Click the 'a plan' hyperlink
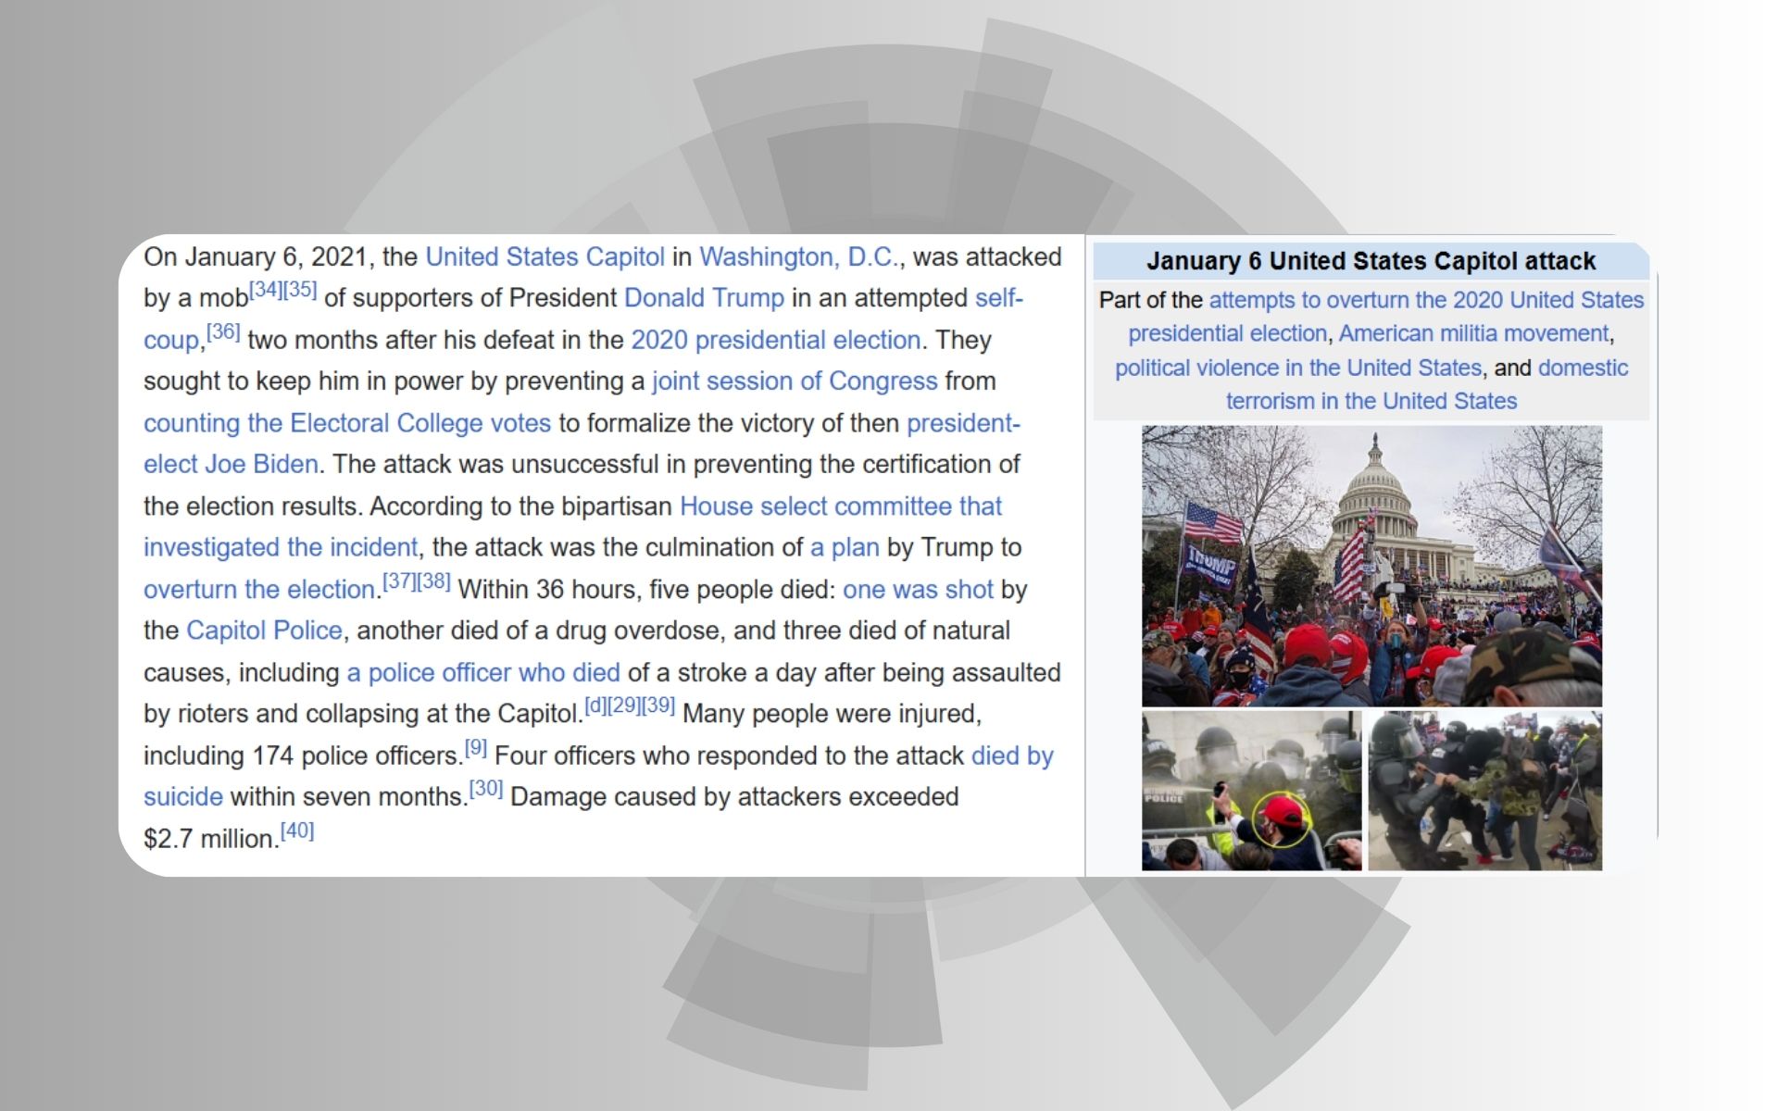Viewport: 1778px width, 1111px height. (x=844, y=547)
